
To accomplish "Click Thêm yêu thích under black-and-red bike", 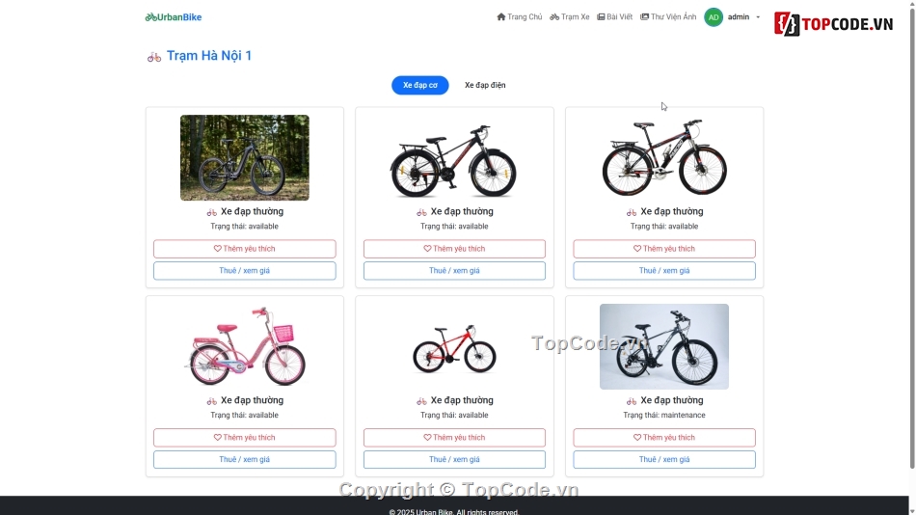I will point(664,249).
